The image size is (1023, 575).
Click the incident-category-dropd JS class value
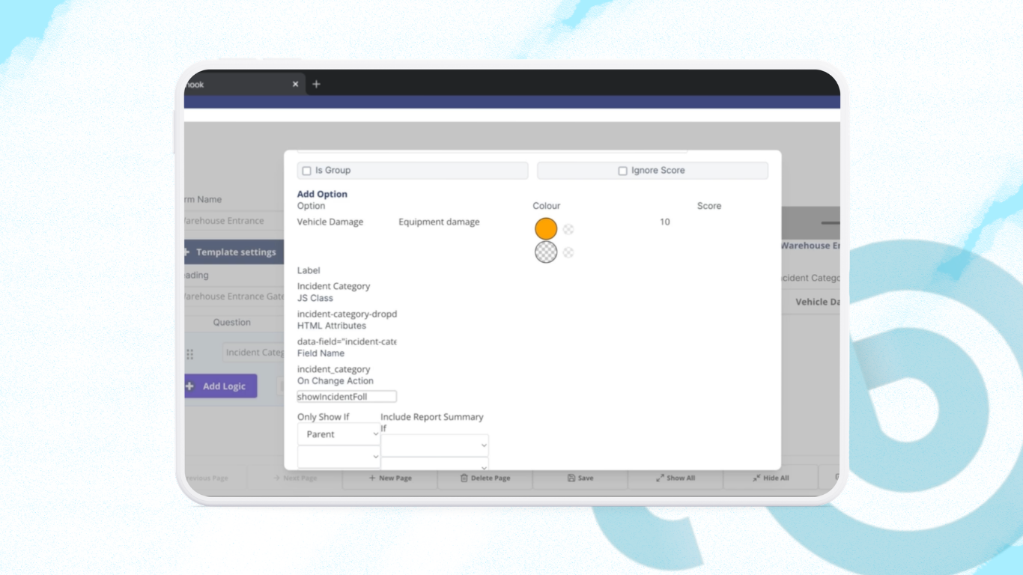[x=347, y=314]
